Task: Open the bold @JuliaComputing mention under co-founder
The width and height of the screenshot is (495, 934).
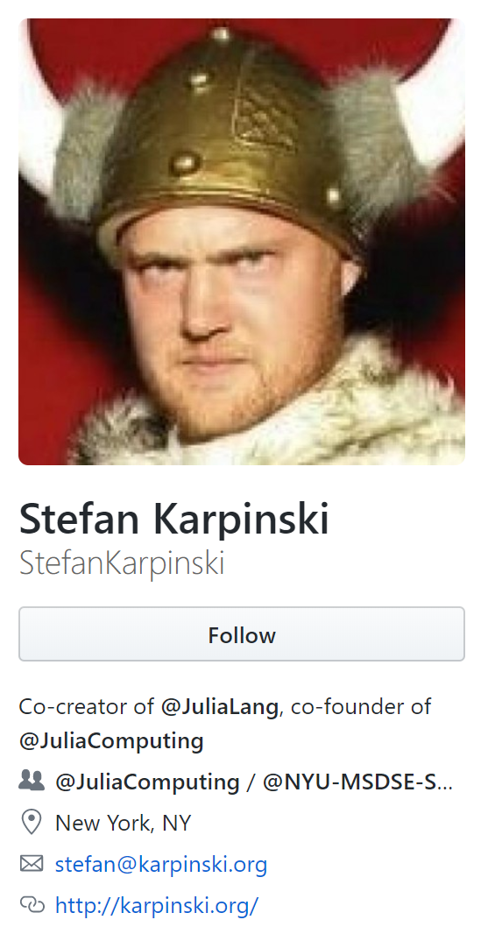Action: click(111, 741)
